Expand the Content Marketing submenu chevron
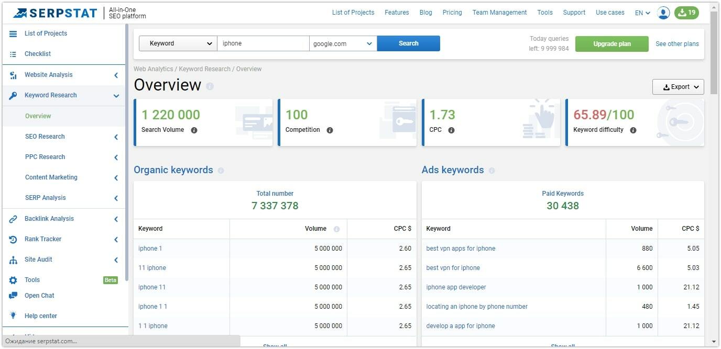Screen dimensions: 721x349 pyautogui.click(x=116, y=178)
